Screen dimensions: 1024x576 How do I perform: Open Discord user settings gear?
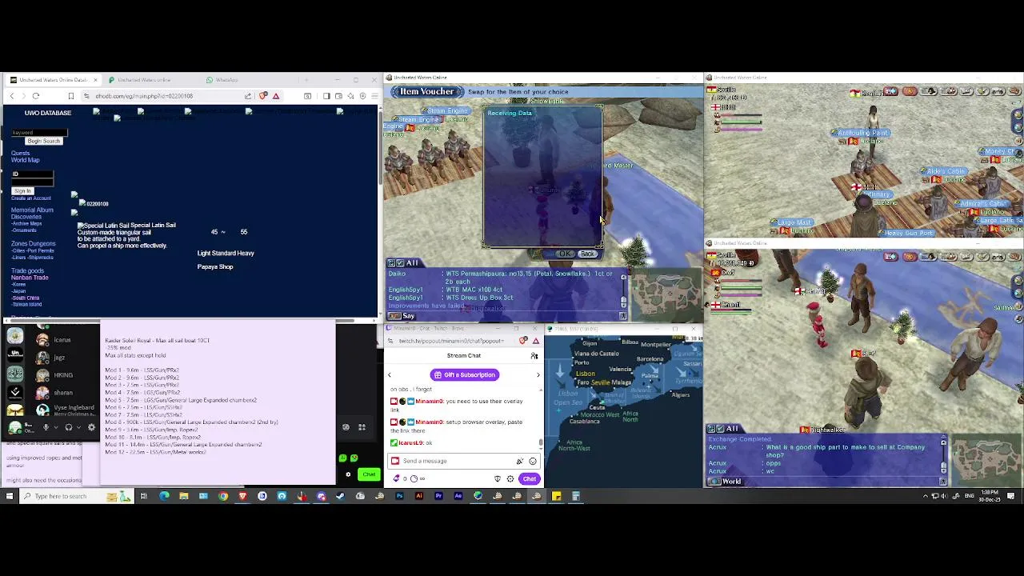point(91,427)
